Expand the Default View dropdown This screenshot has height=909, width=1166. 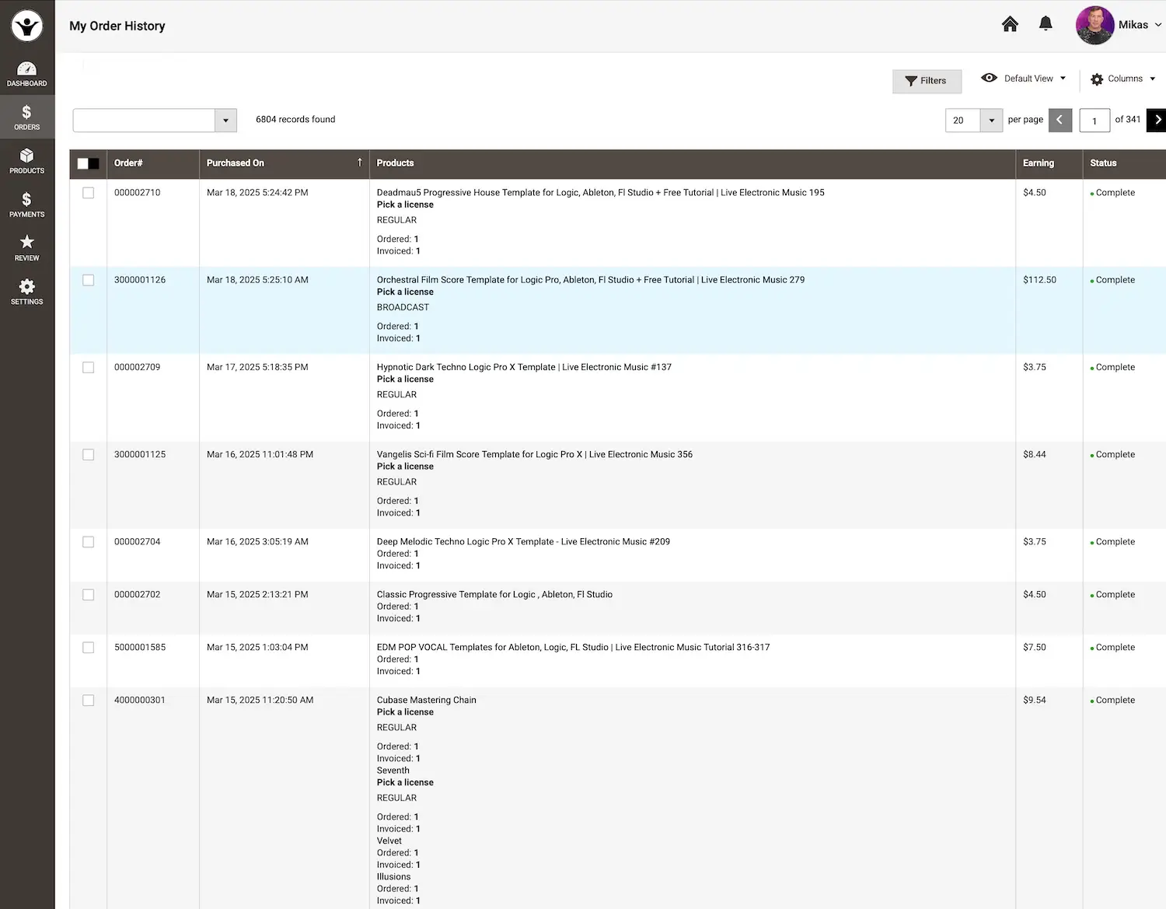click(1024, 79)
